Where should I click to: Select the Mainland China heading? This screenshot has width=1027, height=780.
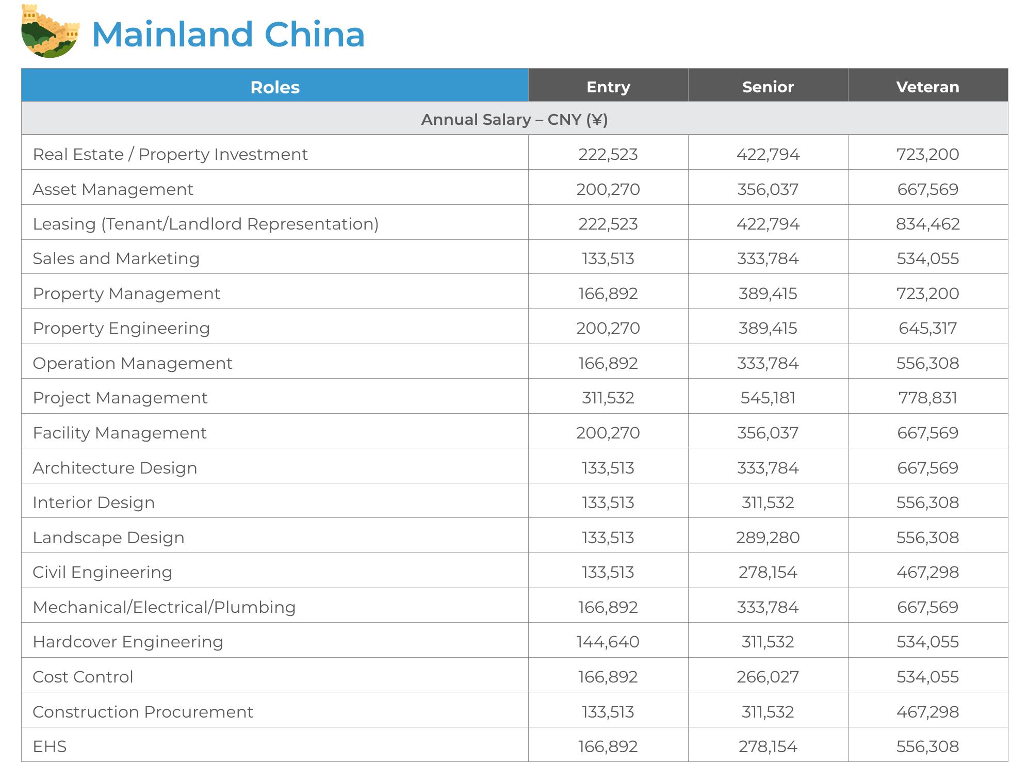tap(228, 35)
